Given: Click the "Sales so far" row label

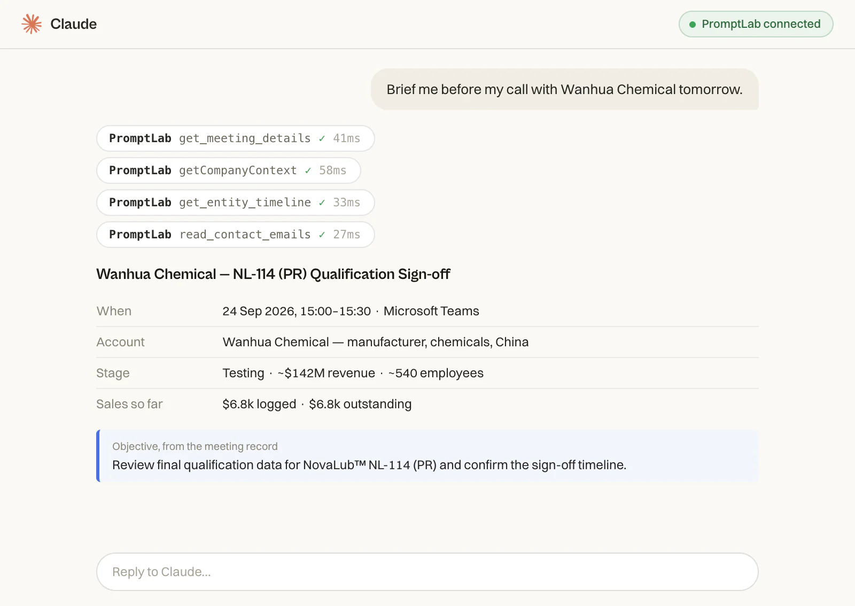Looking at the screenshot, I should pos(129,404).
